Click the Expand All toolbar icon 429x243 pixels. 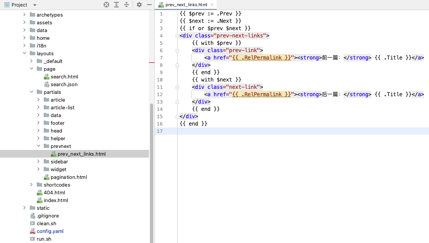coord(116,5)
